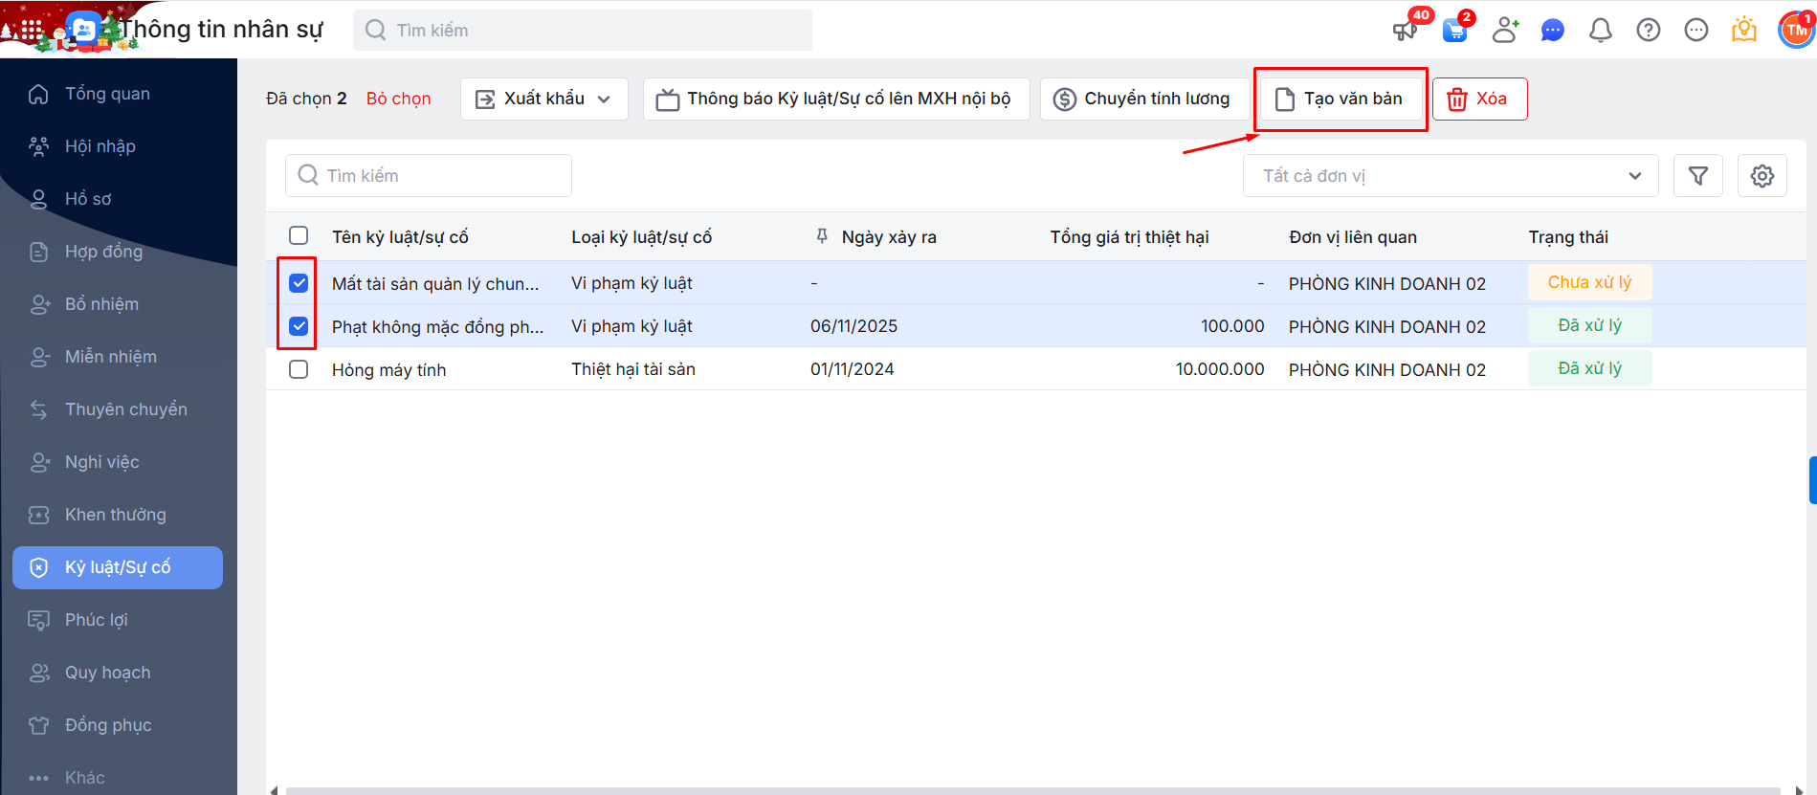Image resolution: width=1817 pixels, height=795 pixels.
Task: Open the shopping cart icon
Action: click(1455, 31)
